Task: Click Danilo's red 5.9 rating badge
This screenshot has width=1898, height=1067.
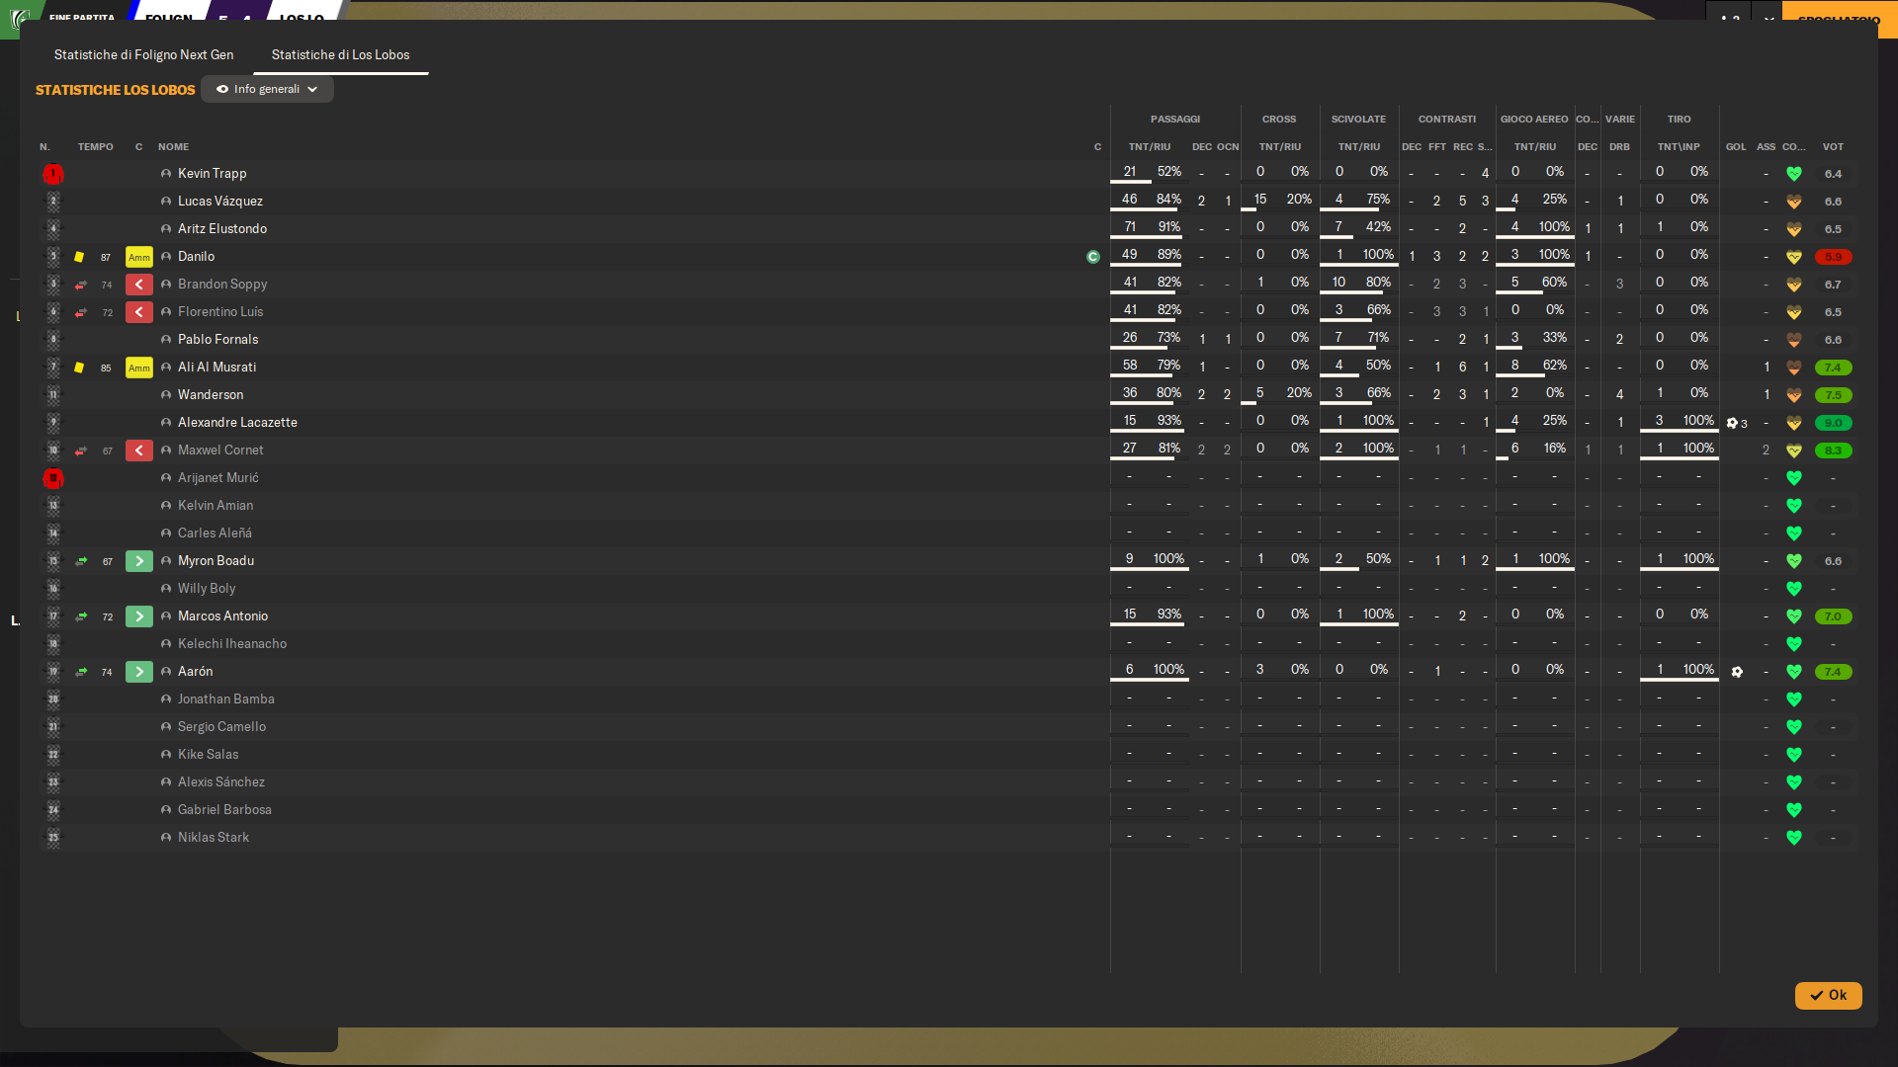Action: 1832,257
